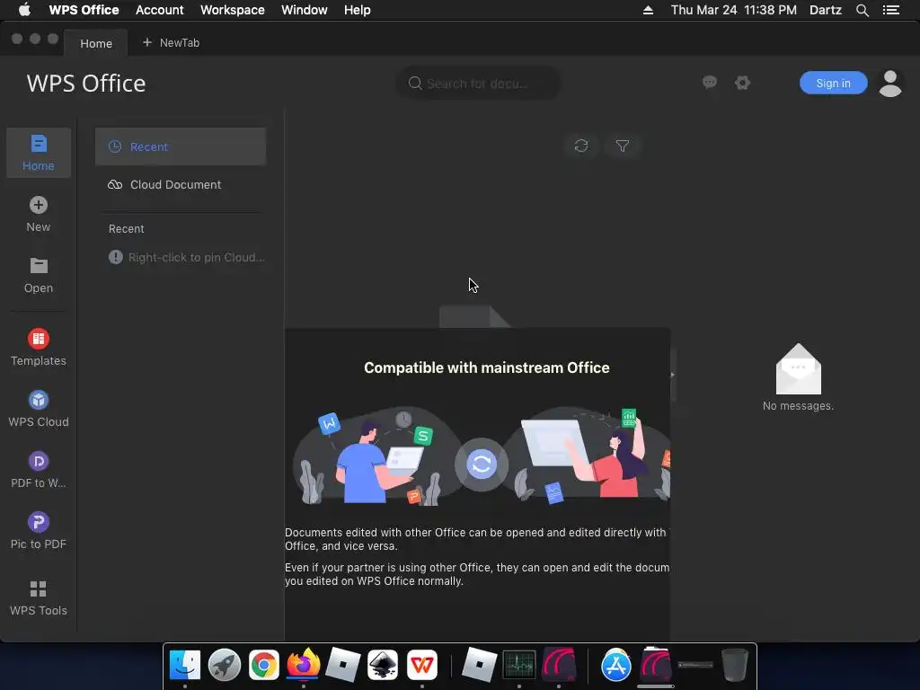Open the Workspace menu

(233, 10)
